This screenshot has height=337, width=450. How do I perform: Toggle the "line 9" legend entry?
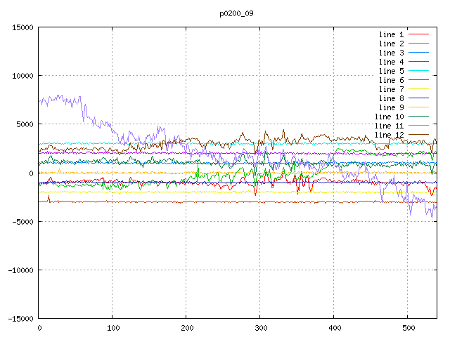coord(392,107)
